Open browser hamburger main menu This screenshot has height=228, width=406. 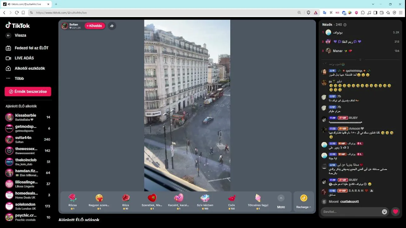tap(401, 13)
